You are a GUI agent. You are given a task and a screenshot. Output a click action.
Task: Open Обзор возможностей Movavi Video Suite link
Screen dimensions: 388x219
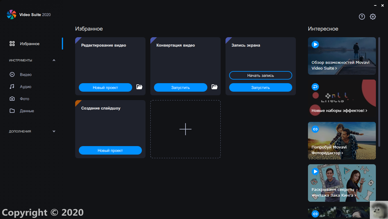coord(340,65)
